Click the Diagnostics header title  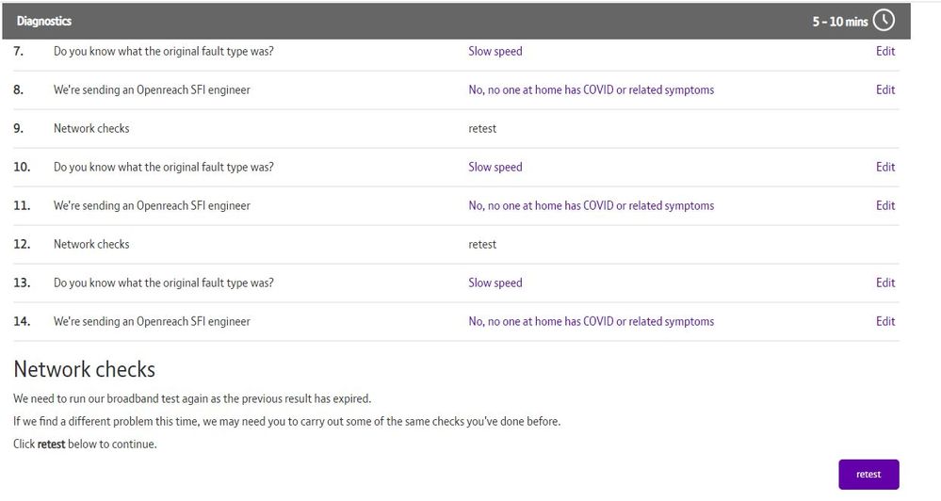[44, 21]
